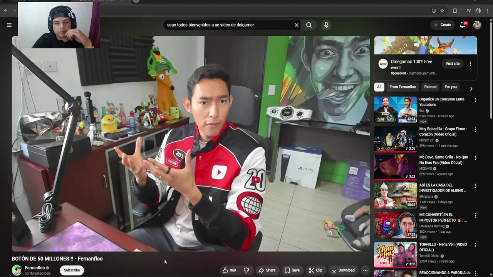Select the Related chip
This screenshot has width=493, height=277.
[x=430, y=87]
